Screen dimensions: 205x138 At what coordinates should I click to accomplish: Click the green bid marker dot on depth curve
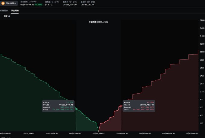click(76, 109)
